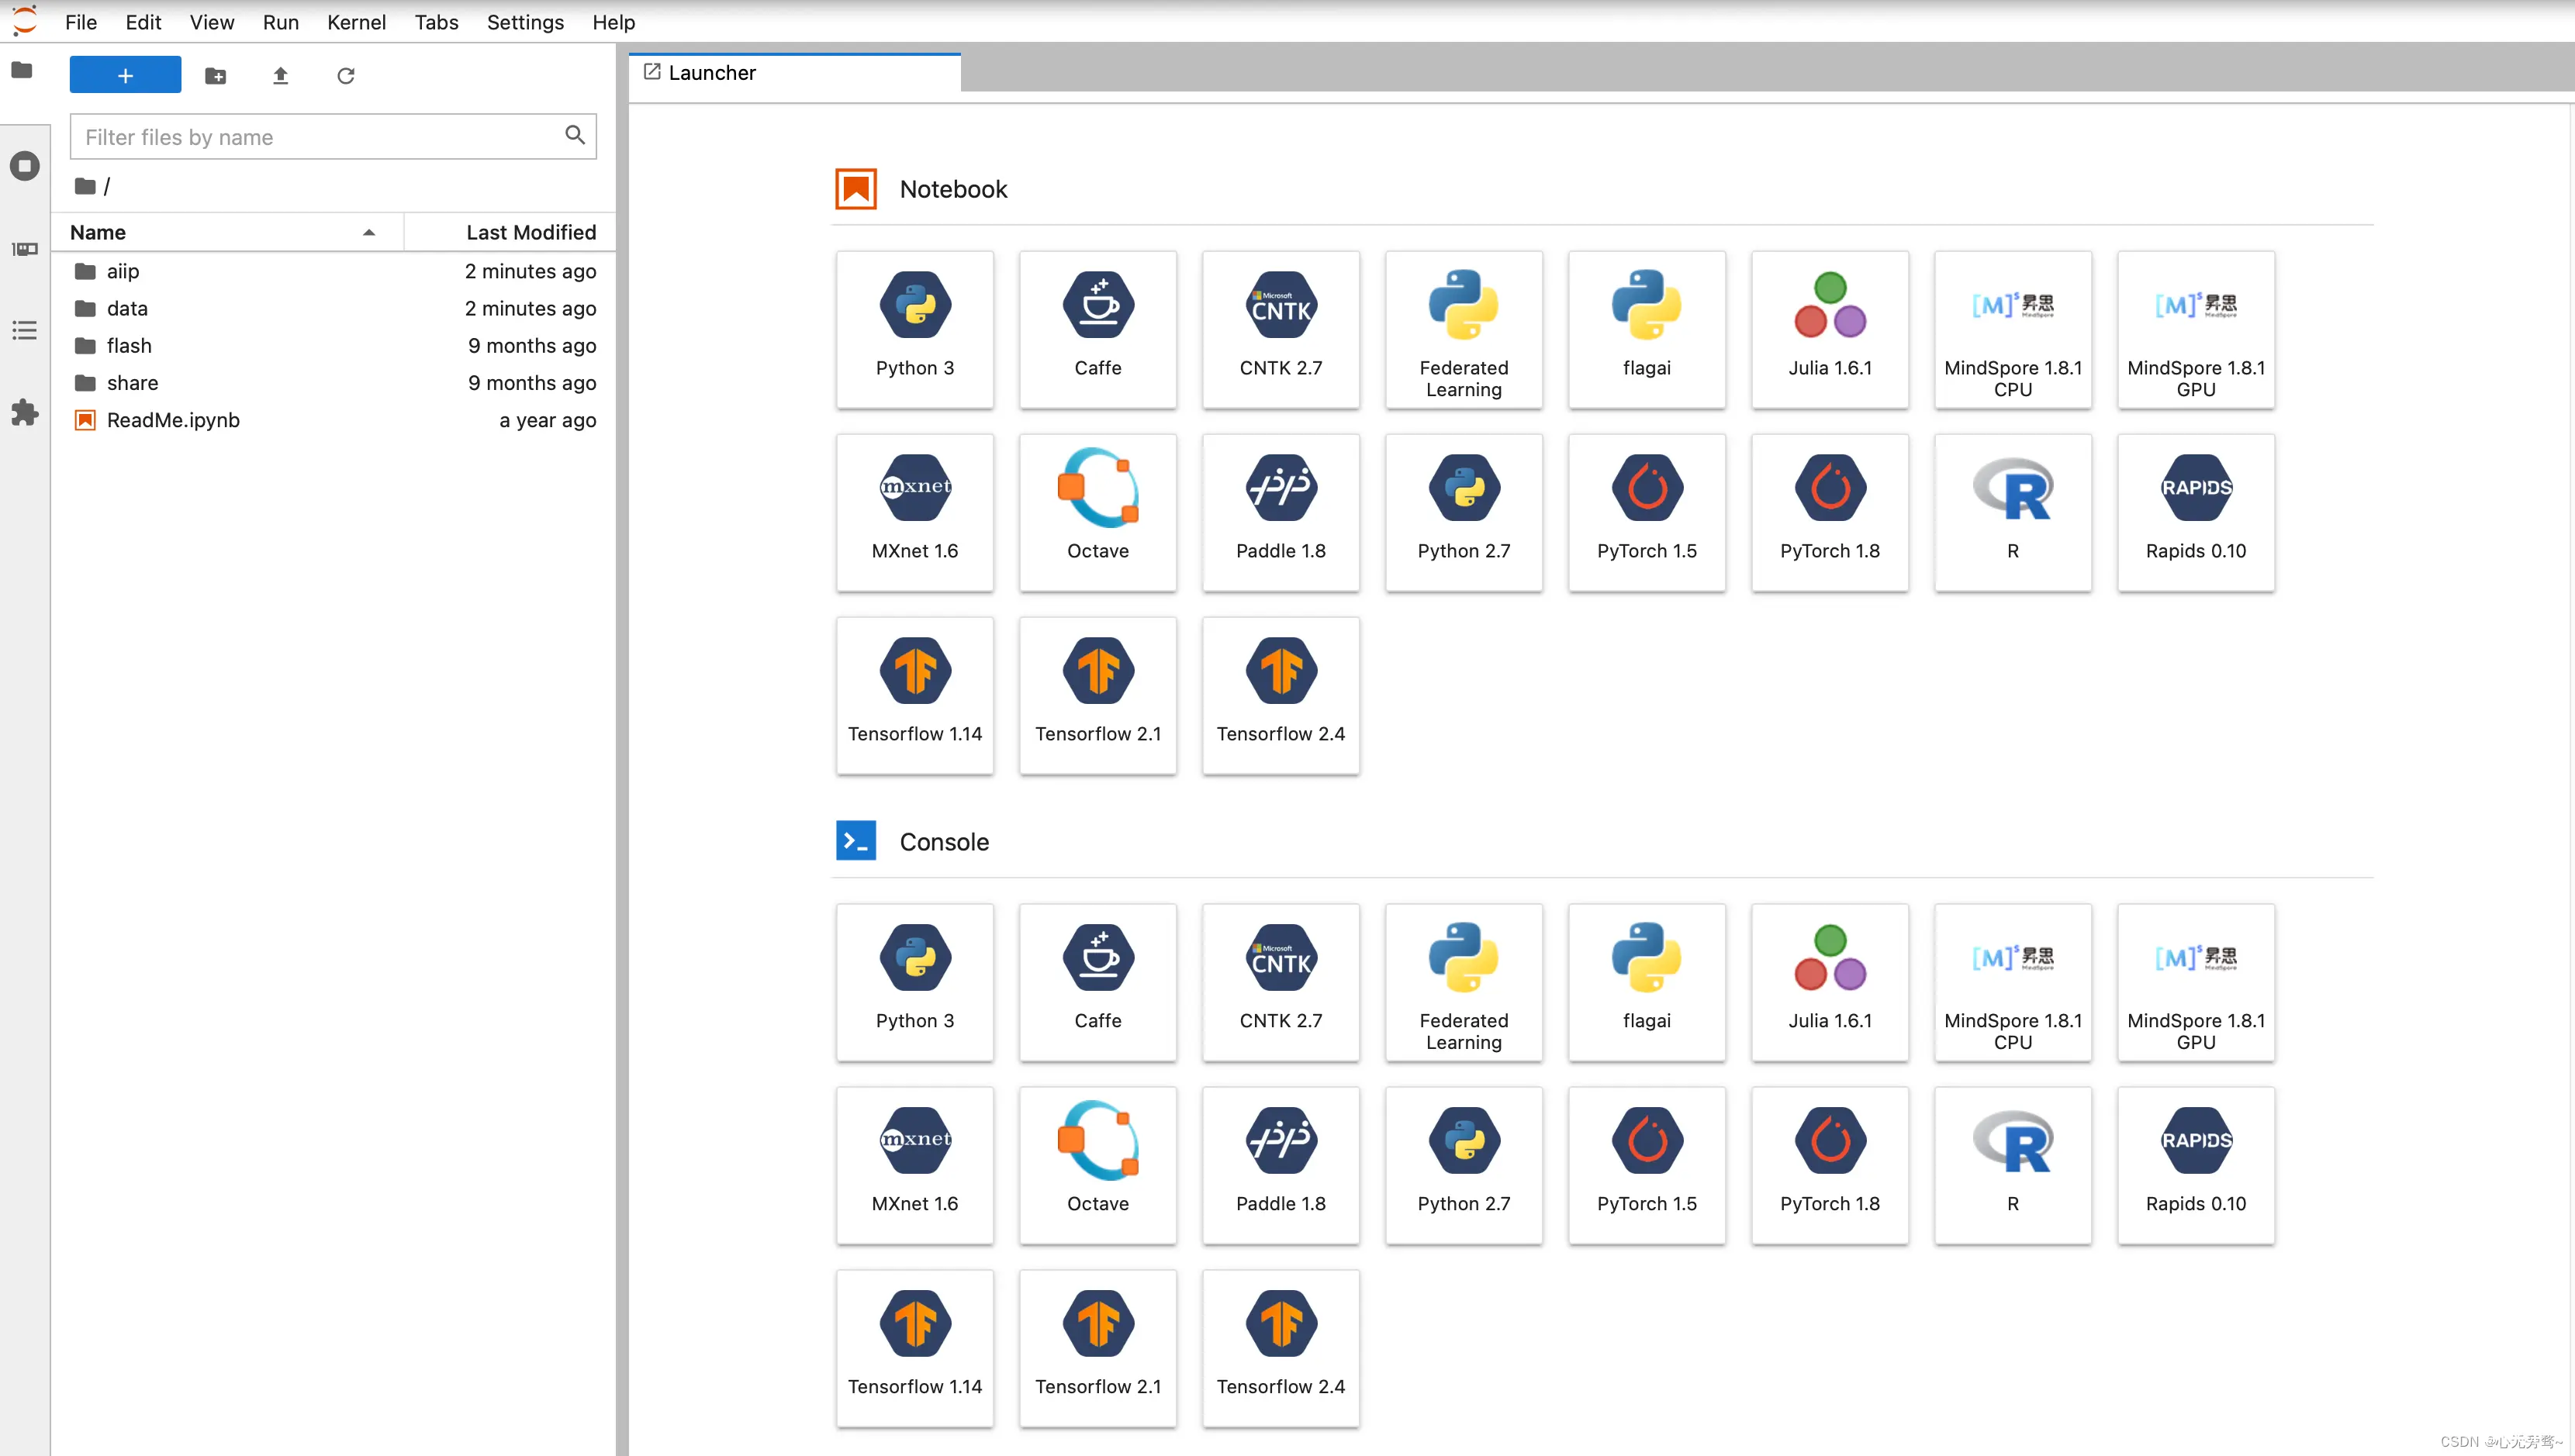Open the Edit menu

(x=143, y=22)
